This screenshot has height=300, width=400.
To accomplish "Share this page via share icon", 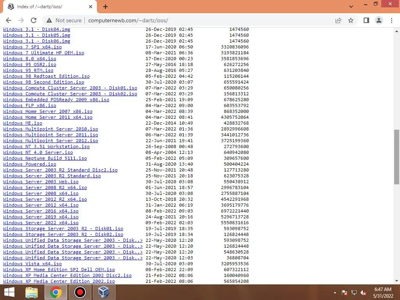I will (x=338, y=20).
